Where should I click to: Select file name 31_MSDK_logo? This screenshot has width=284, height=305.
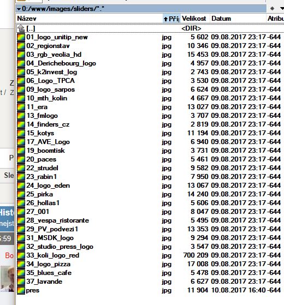50,238
